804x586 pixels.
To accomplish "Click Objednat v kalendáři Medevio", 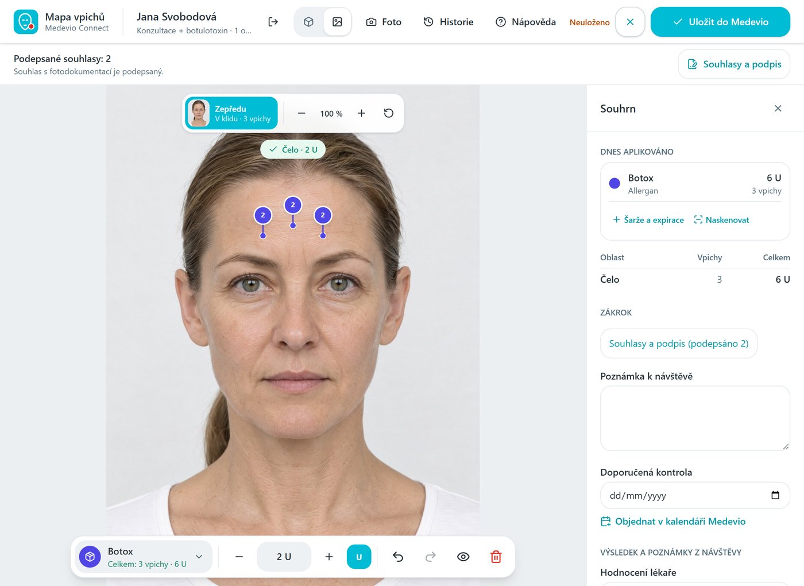I will coord(673,522).
